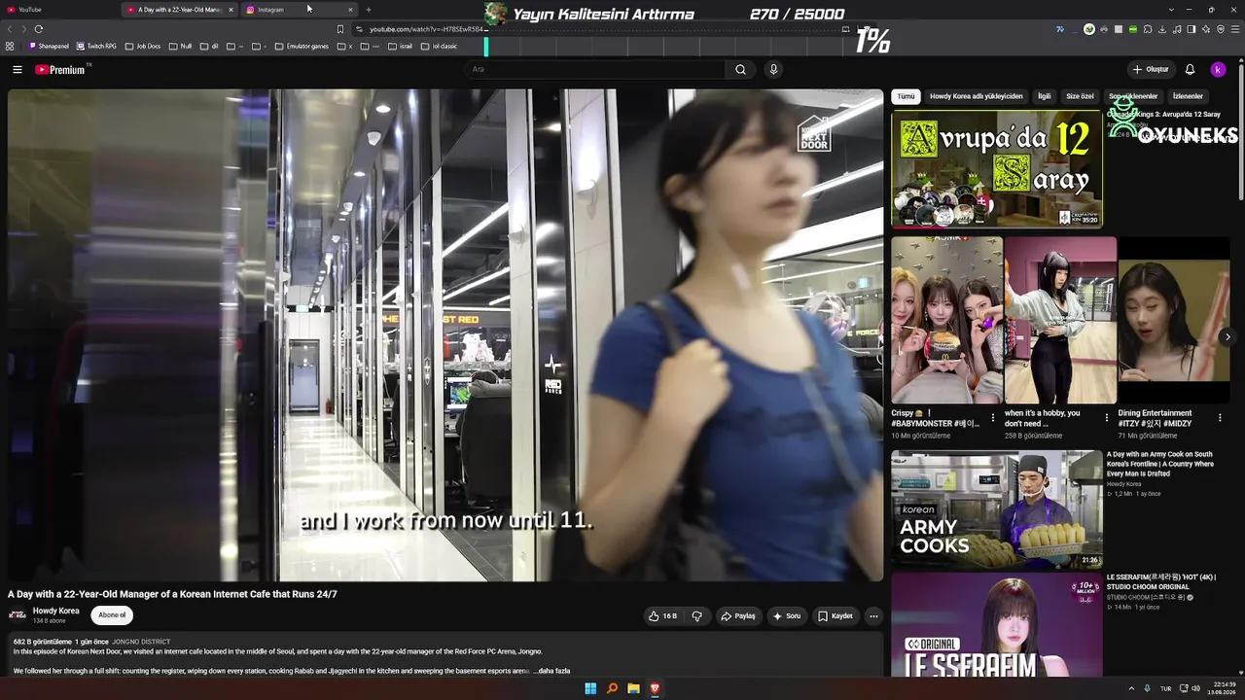Select Howdy Korea adlı yükleyiciden chip
The image size is (1245, 700).
[977, 96]
